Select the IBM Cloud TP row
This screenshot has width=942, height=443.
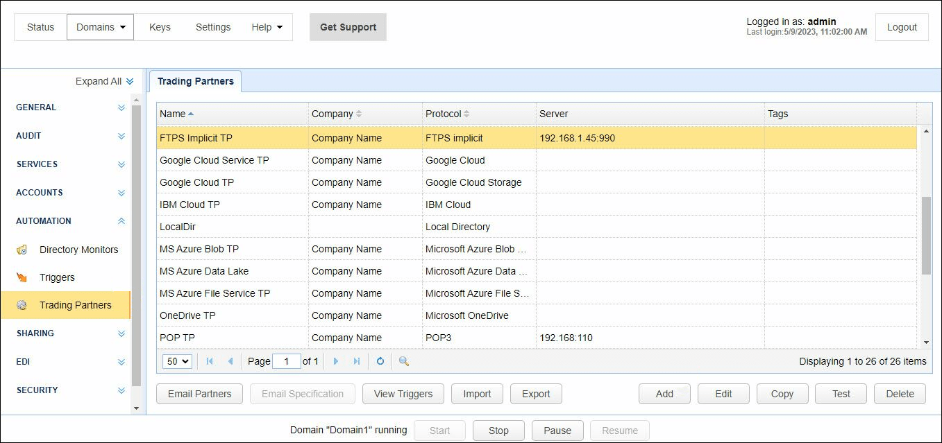pyautogui.click(x=537, y=205)
